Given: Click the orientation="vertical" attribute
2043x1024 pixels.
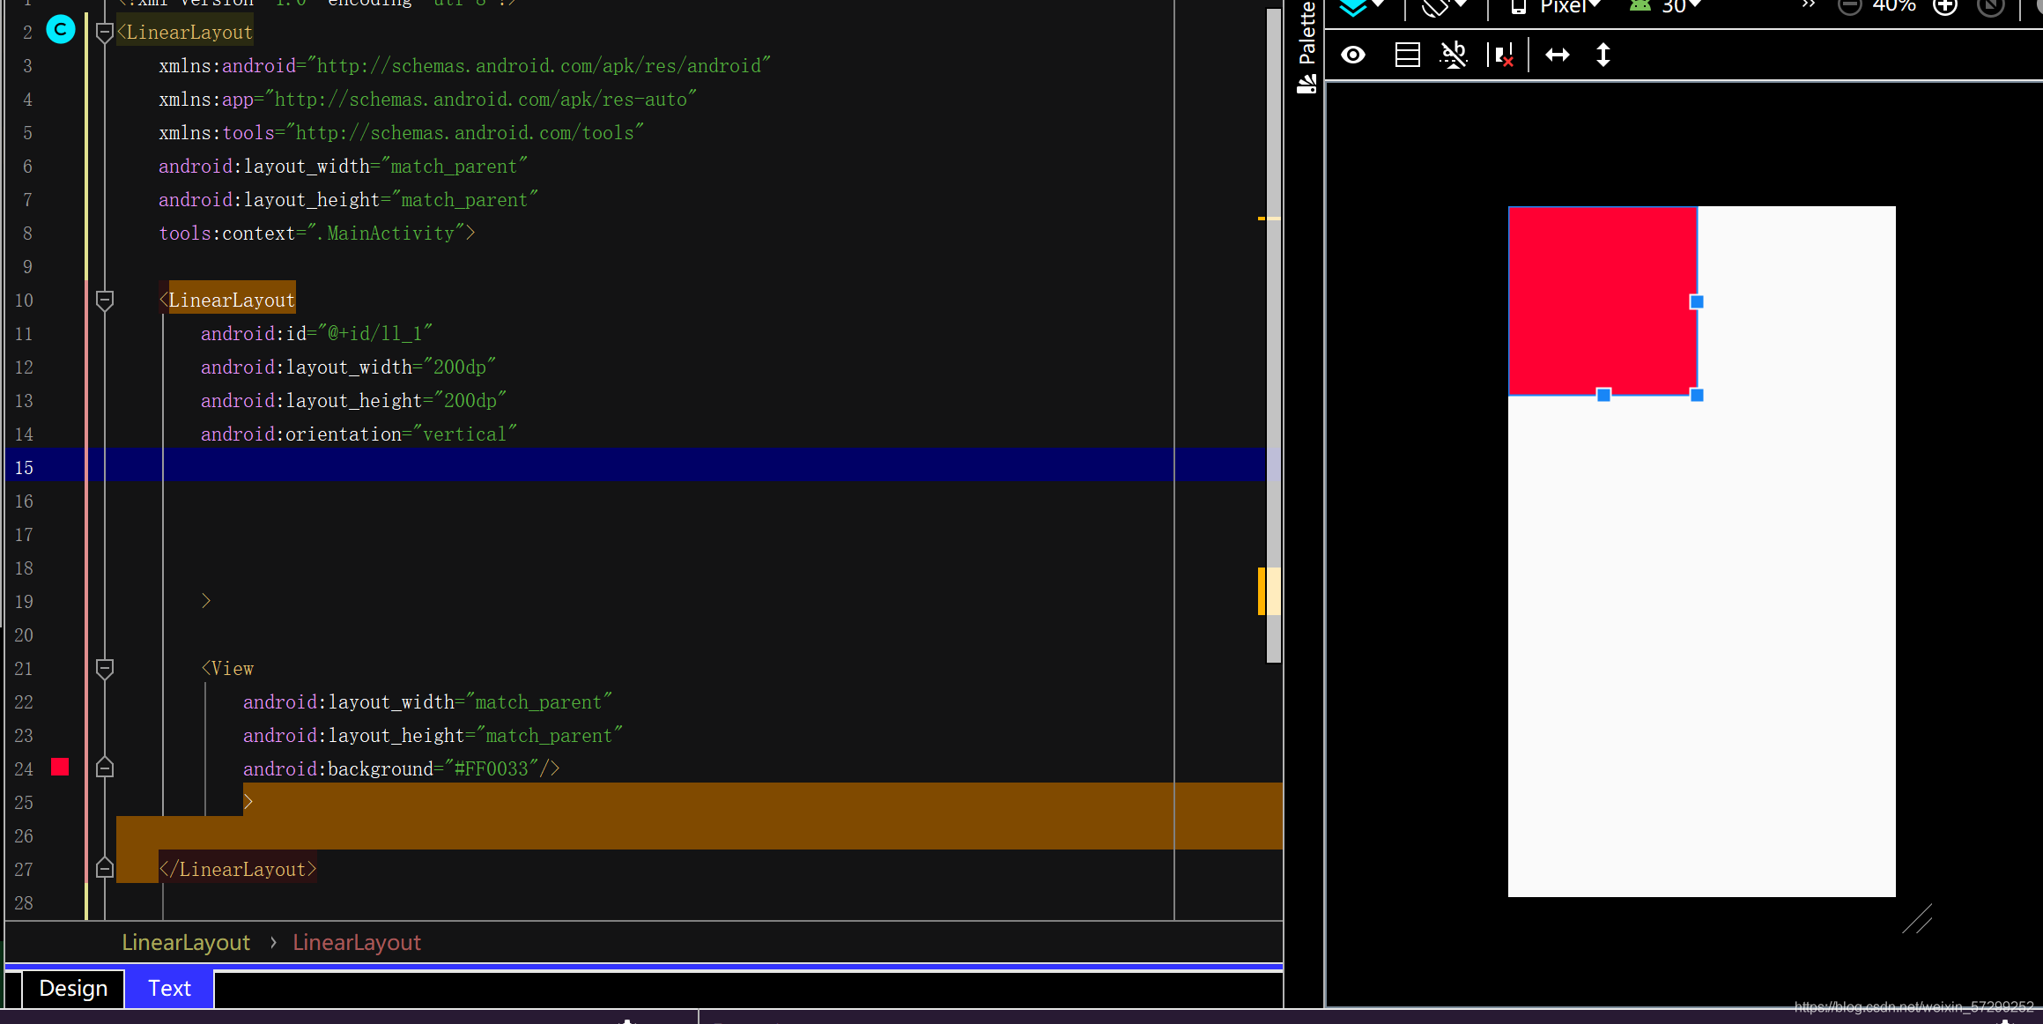Looking at the screenshot, I should tap(359, 434).
